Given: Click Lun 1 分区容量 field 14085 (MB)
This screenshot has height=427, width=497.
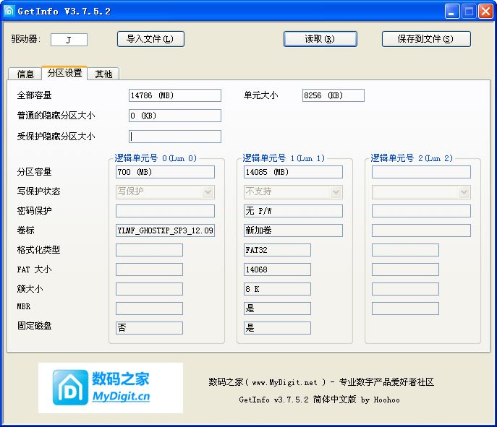Looking at the screenshot, I should pyautogui.click(x=293, y=172).
